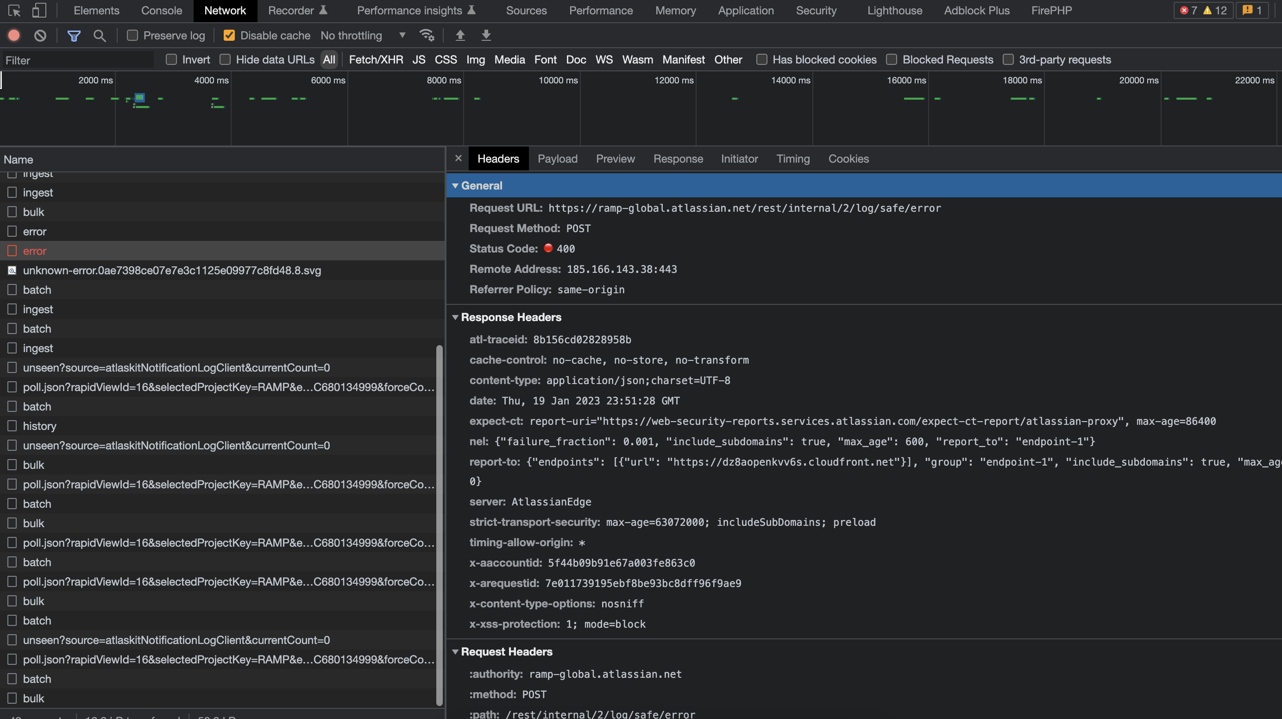Viewport: 1282px width, 719px height.
Task: Switch to the Lighthouse tab
Action: click(x=894, y=11)
